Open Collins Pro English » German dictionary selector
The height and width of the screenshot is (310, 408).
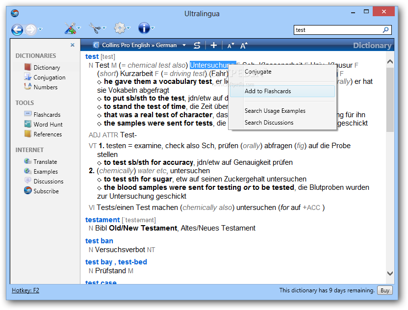coord(139,45)
